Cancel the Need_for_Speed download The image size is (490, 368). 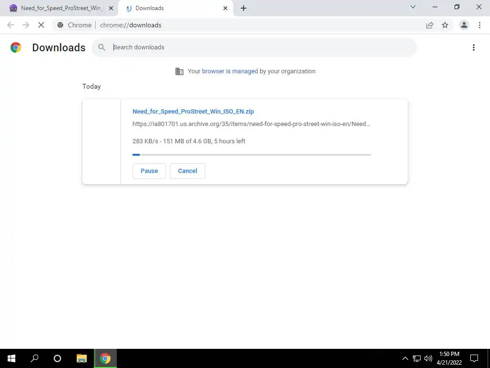pos(188,171)
